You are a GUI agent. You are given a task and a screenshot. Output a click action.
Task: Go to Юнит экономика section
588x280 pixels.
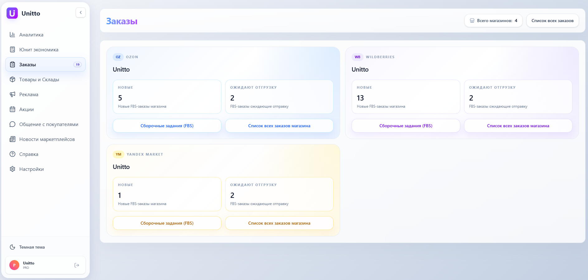point(45,49)
